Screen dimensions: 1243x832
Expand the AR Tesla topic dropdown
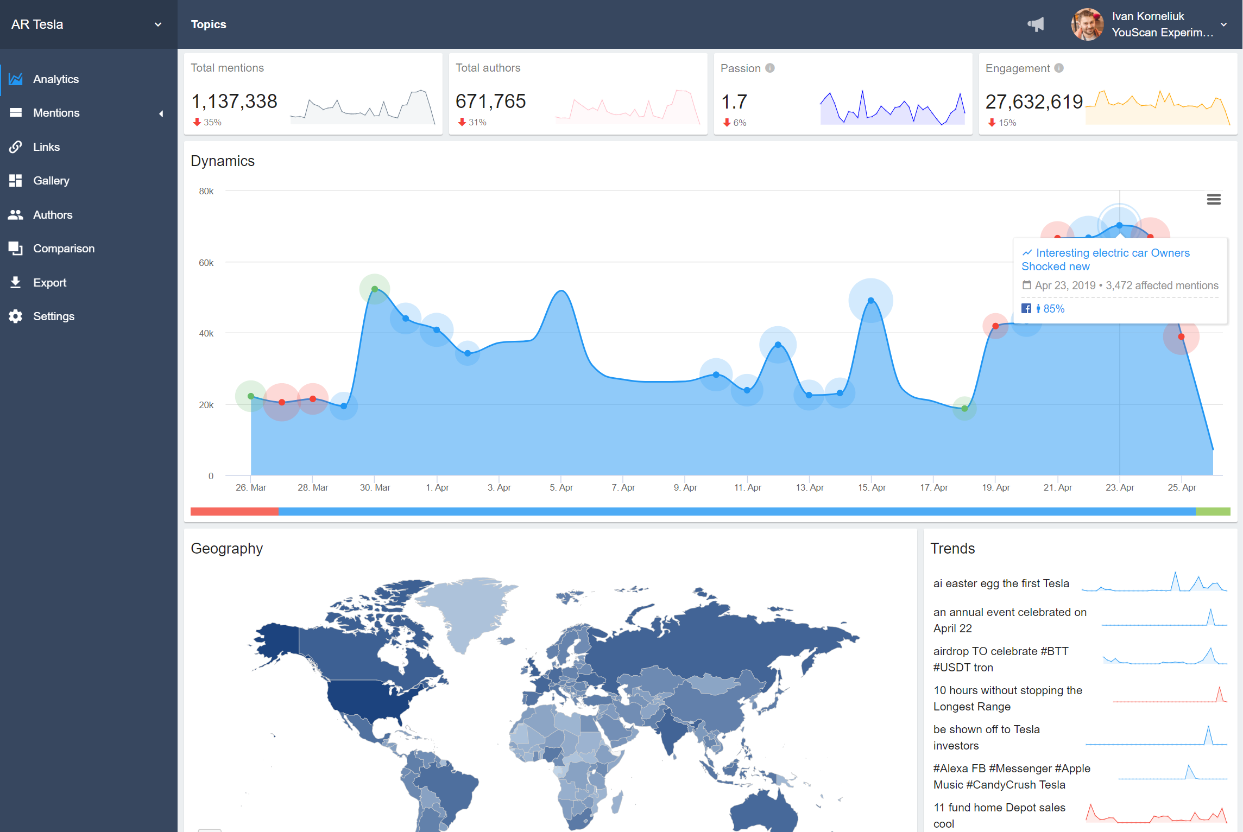158,24
